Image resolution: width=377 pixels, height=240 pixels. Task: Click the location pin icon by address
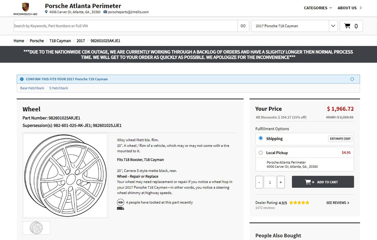[46, 12]
